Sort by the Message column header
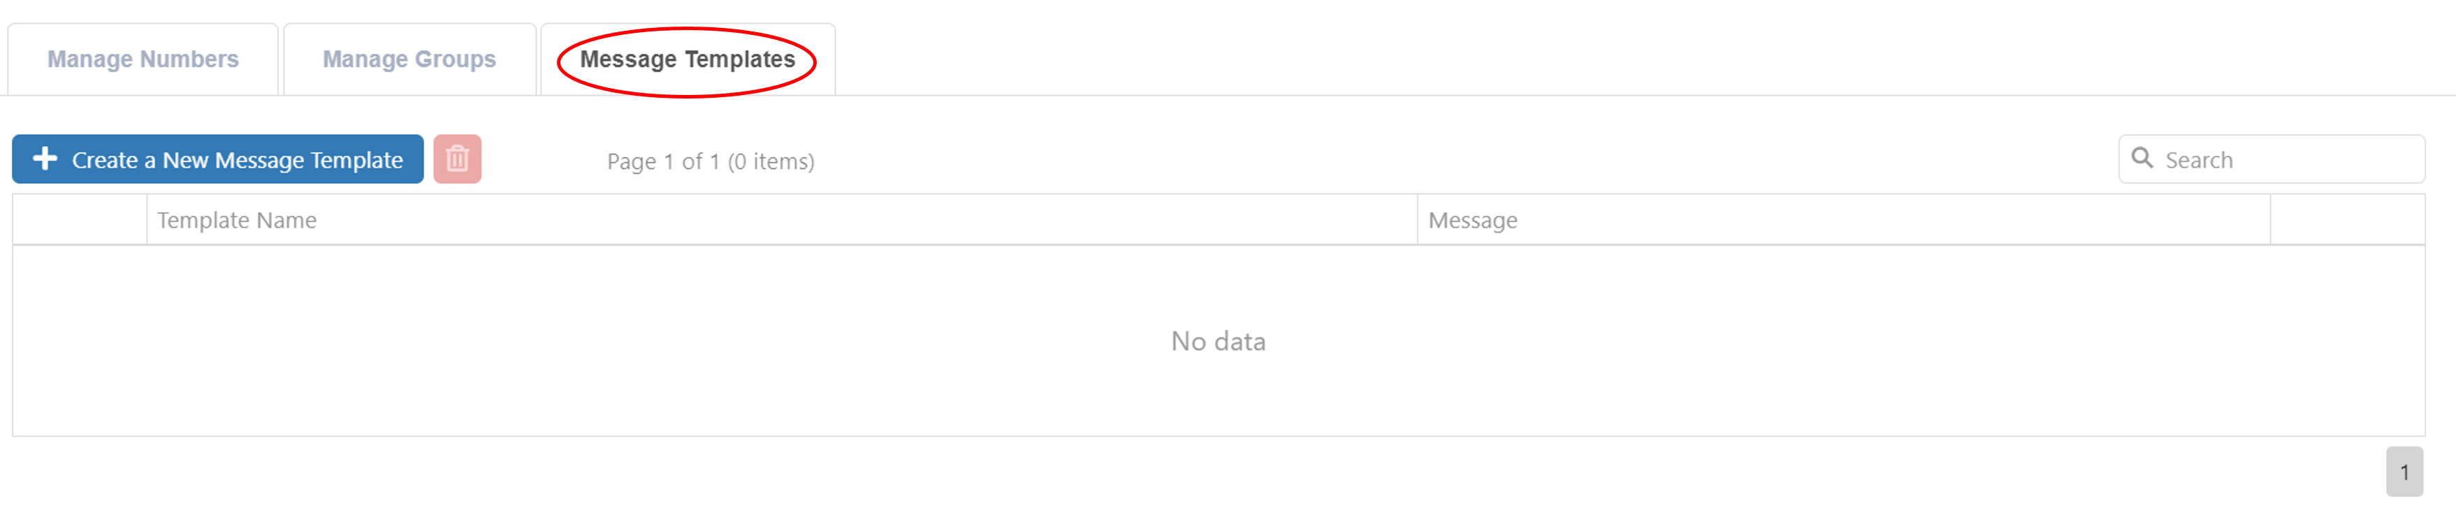2456x510 pixels. [x=1474, y=220]
